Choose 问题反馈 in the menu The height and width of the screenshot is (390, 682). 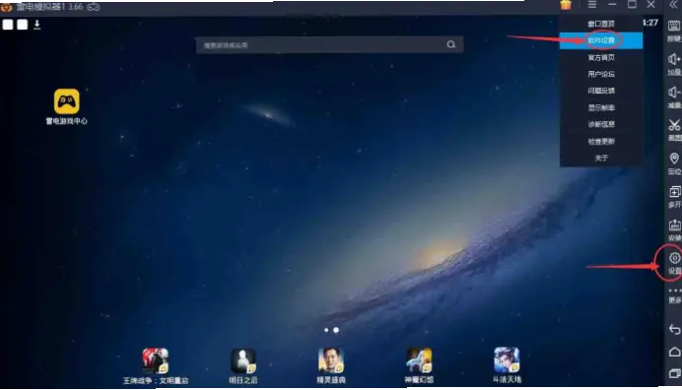(x=601, y=91)
